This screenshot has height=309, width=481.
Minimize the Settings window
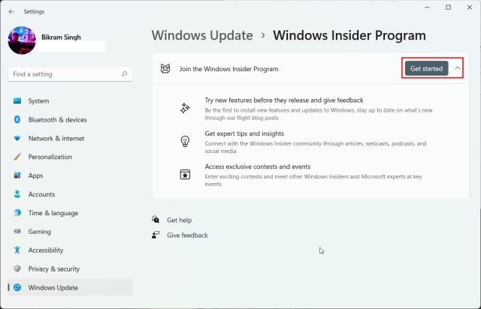(x=427, y=7)
